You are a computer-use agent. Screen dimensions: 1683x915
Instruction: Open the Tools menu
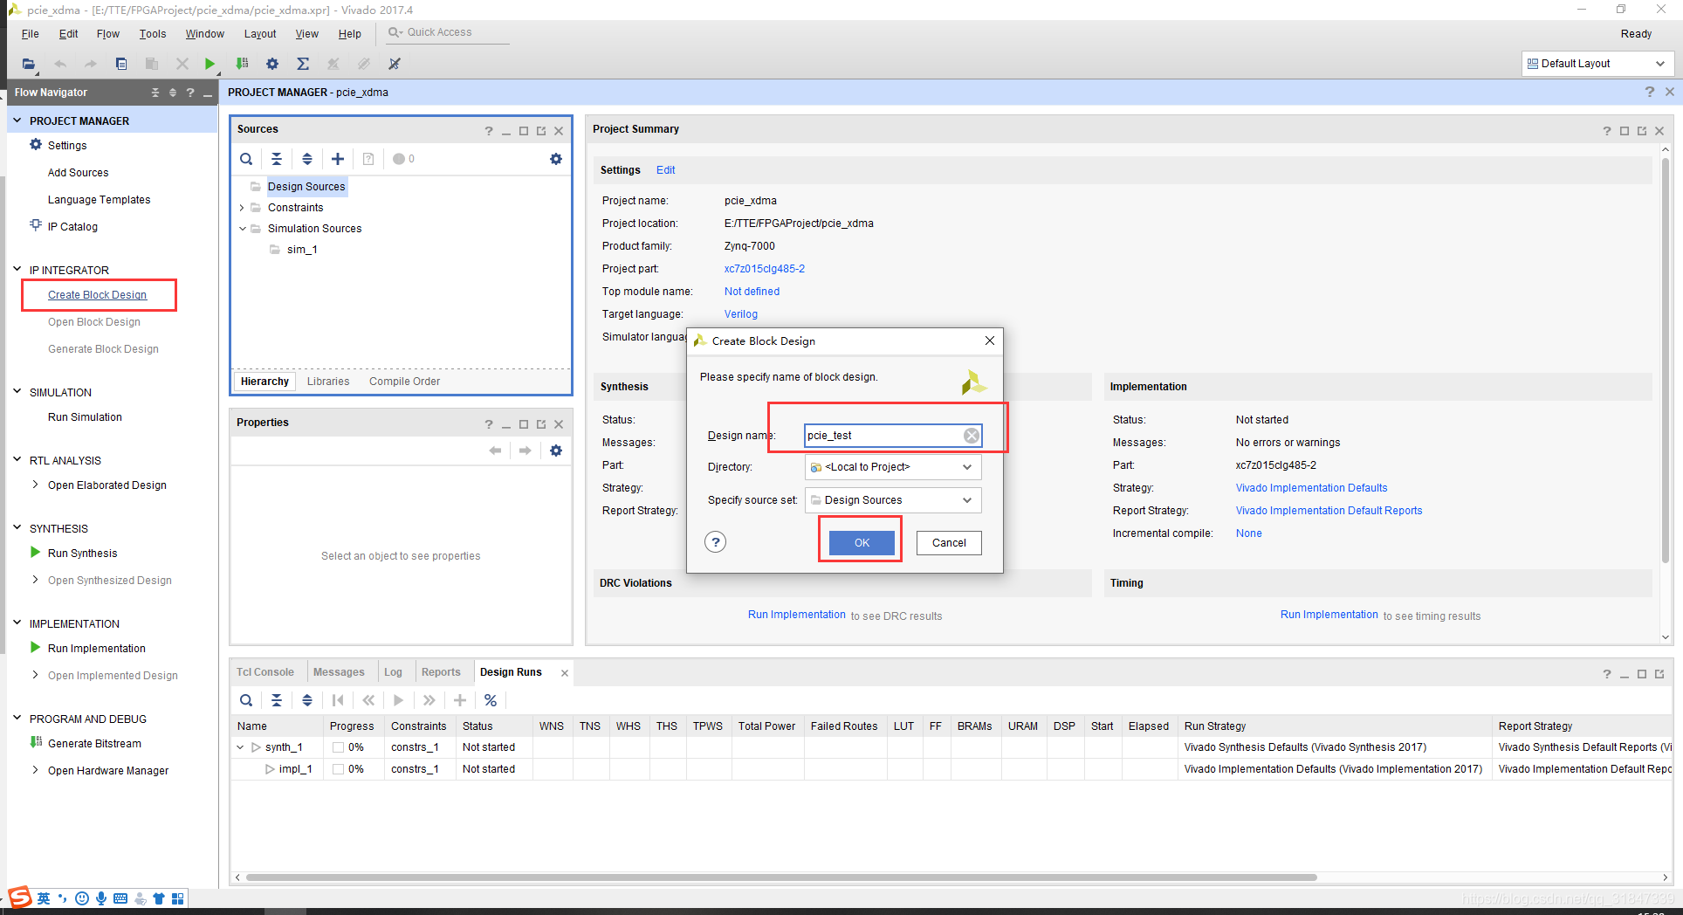[152, 34]
